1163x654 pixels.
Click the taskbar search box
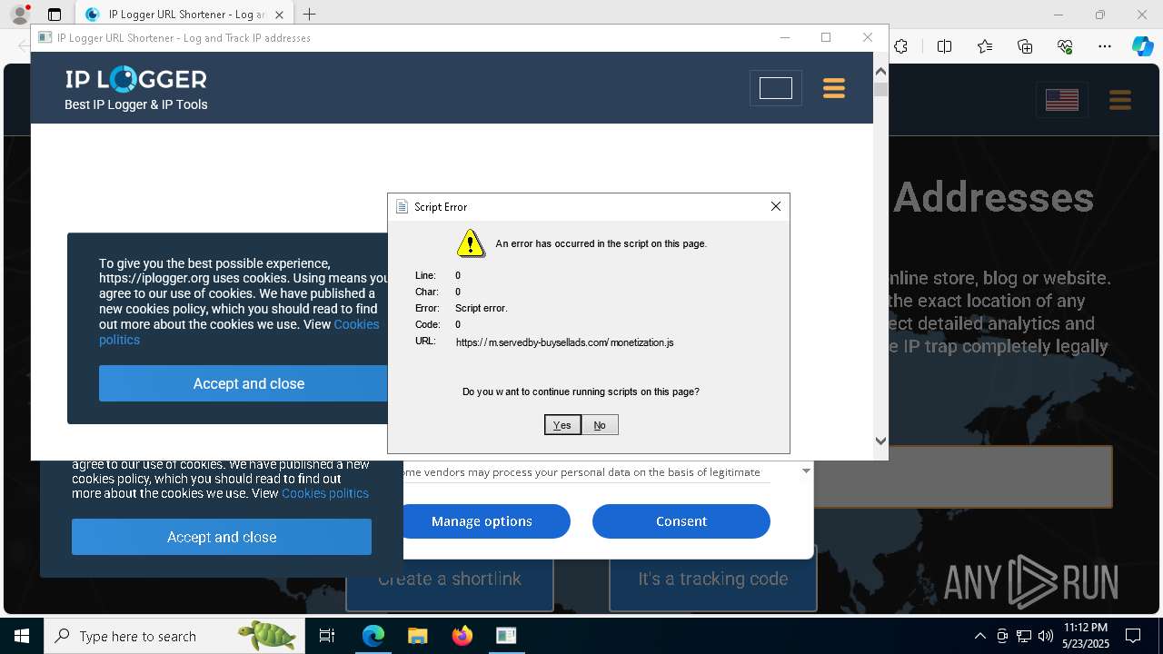(174, 636)
